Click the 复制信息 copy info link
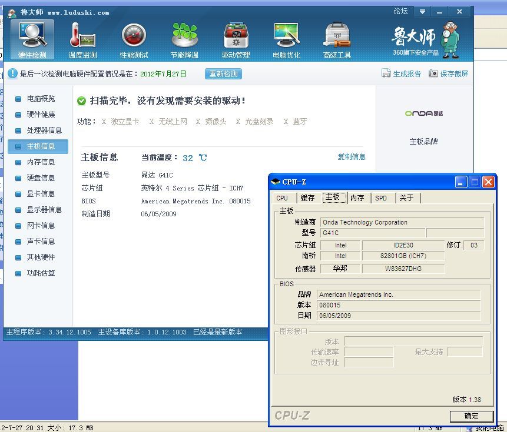507x432 pixels. 352,157
